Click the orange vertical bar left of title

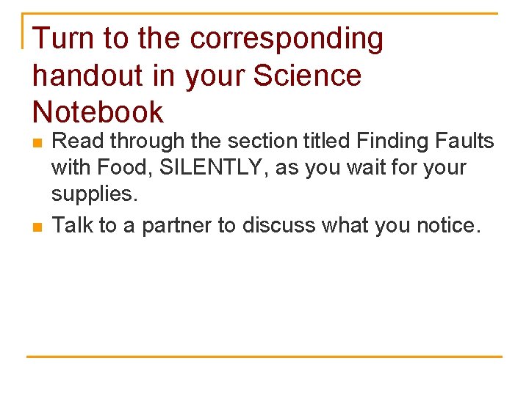point(23,31)
